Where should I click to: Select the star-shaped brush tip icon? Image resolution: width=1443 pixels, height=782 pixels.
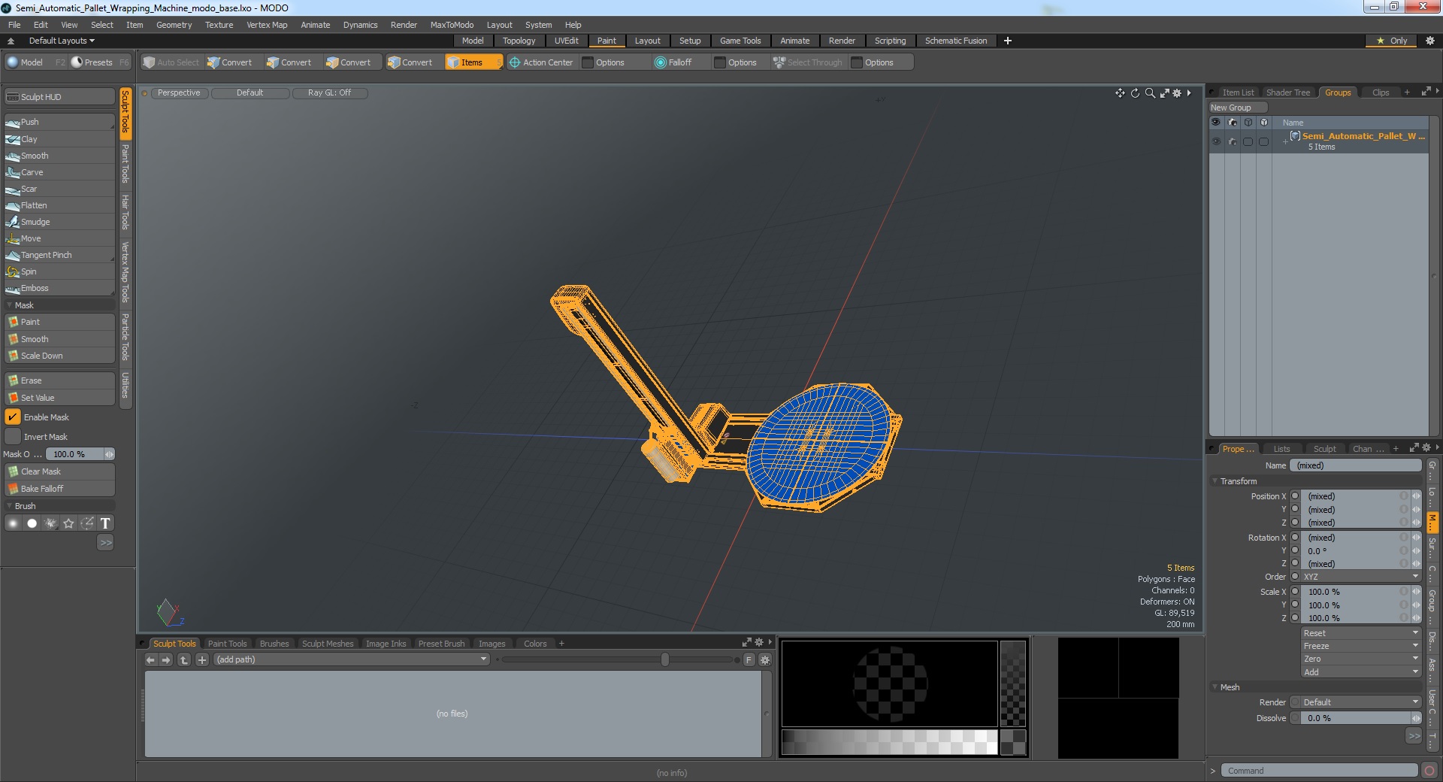coord(69,523)
